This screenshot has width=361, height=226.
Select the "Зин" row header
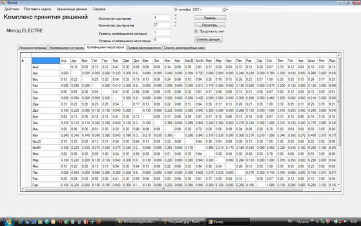pyautogui.click(x=46, y=123)
